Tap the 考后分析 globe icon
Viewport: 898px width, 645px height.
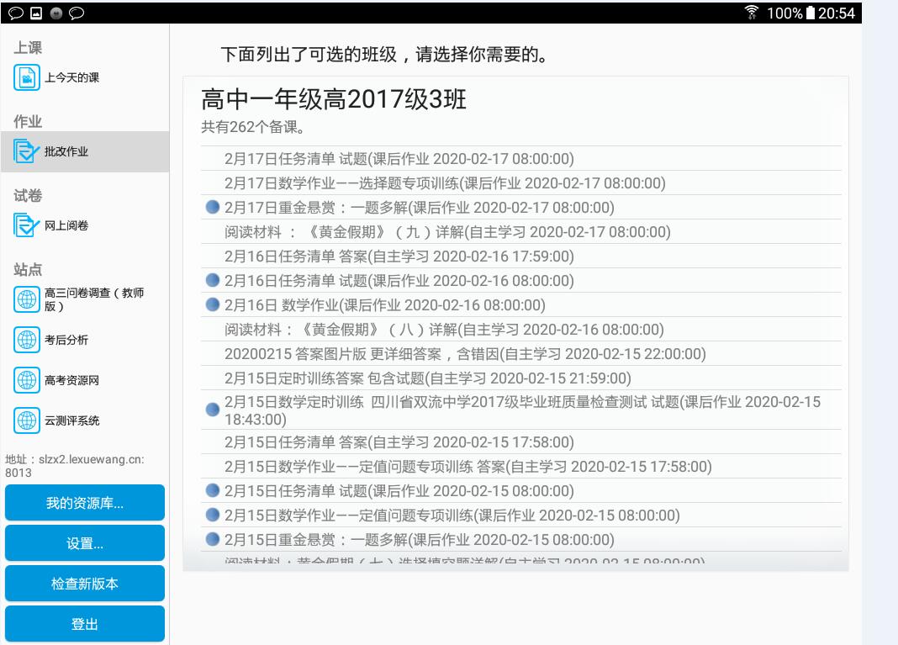tap(27, 340)
